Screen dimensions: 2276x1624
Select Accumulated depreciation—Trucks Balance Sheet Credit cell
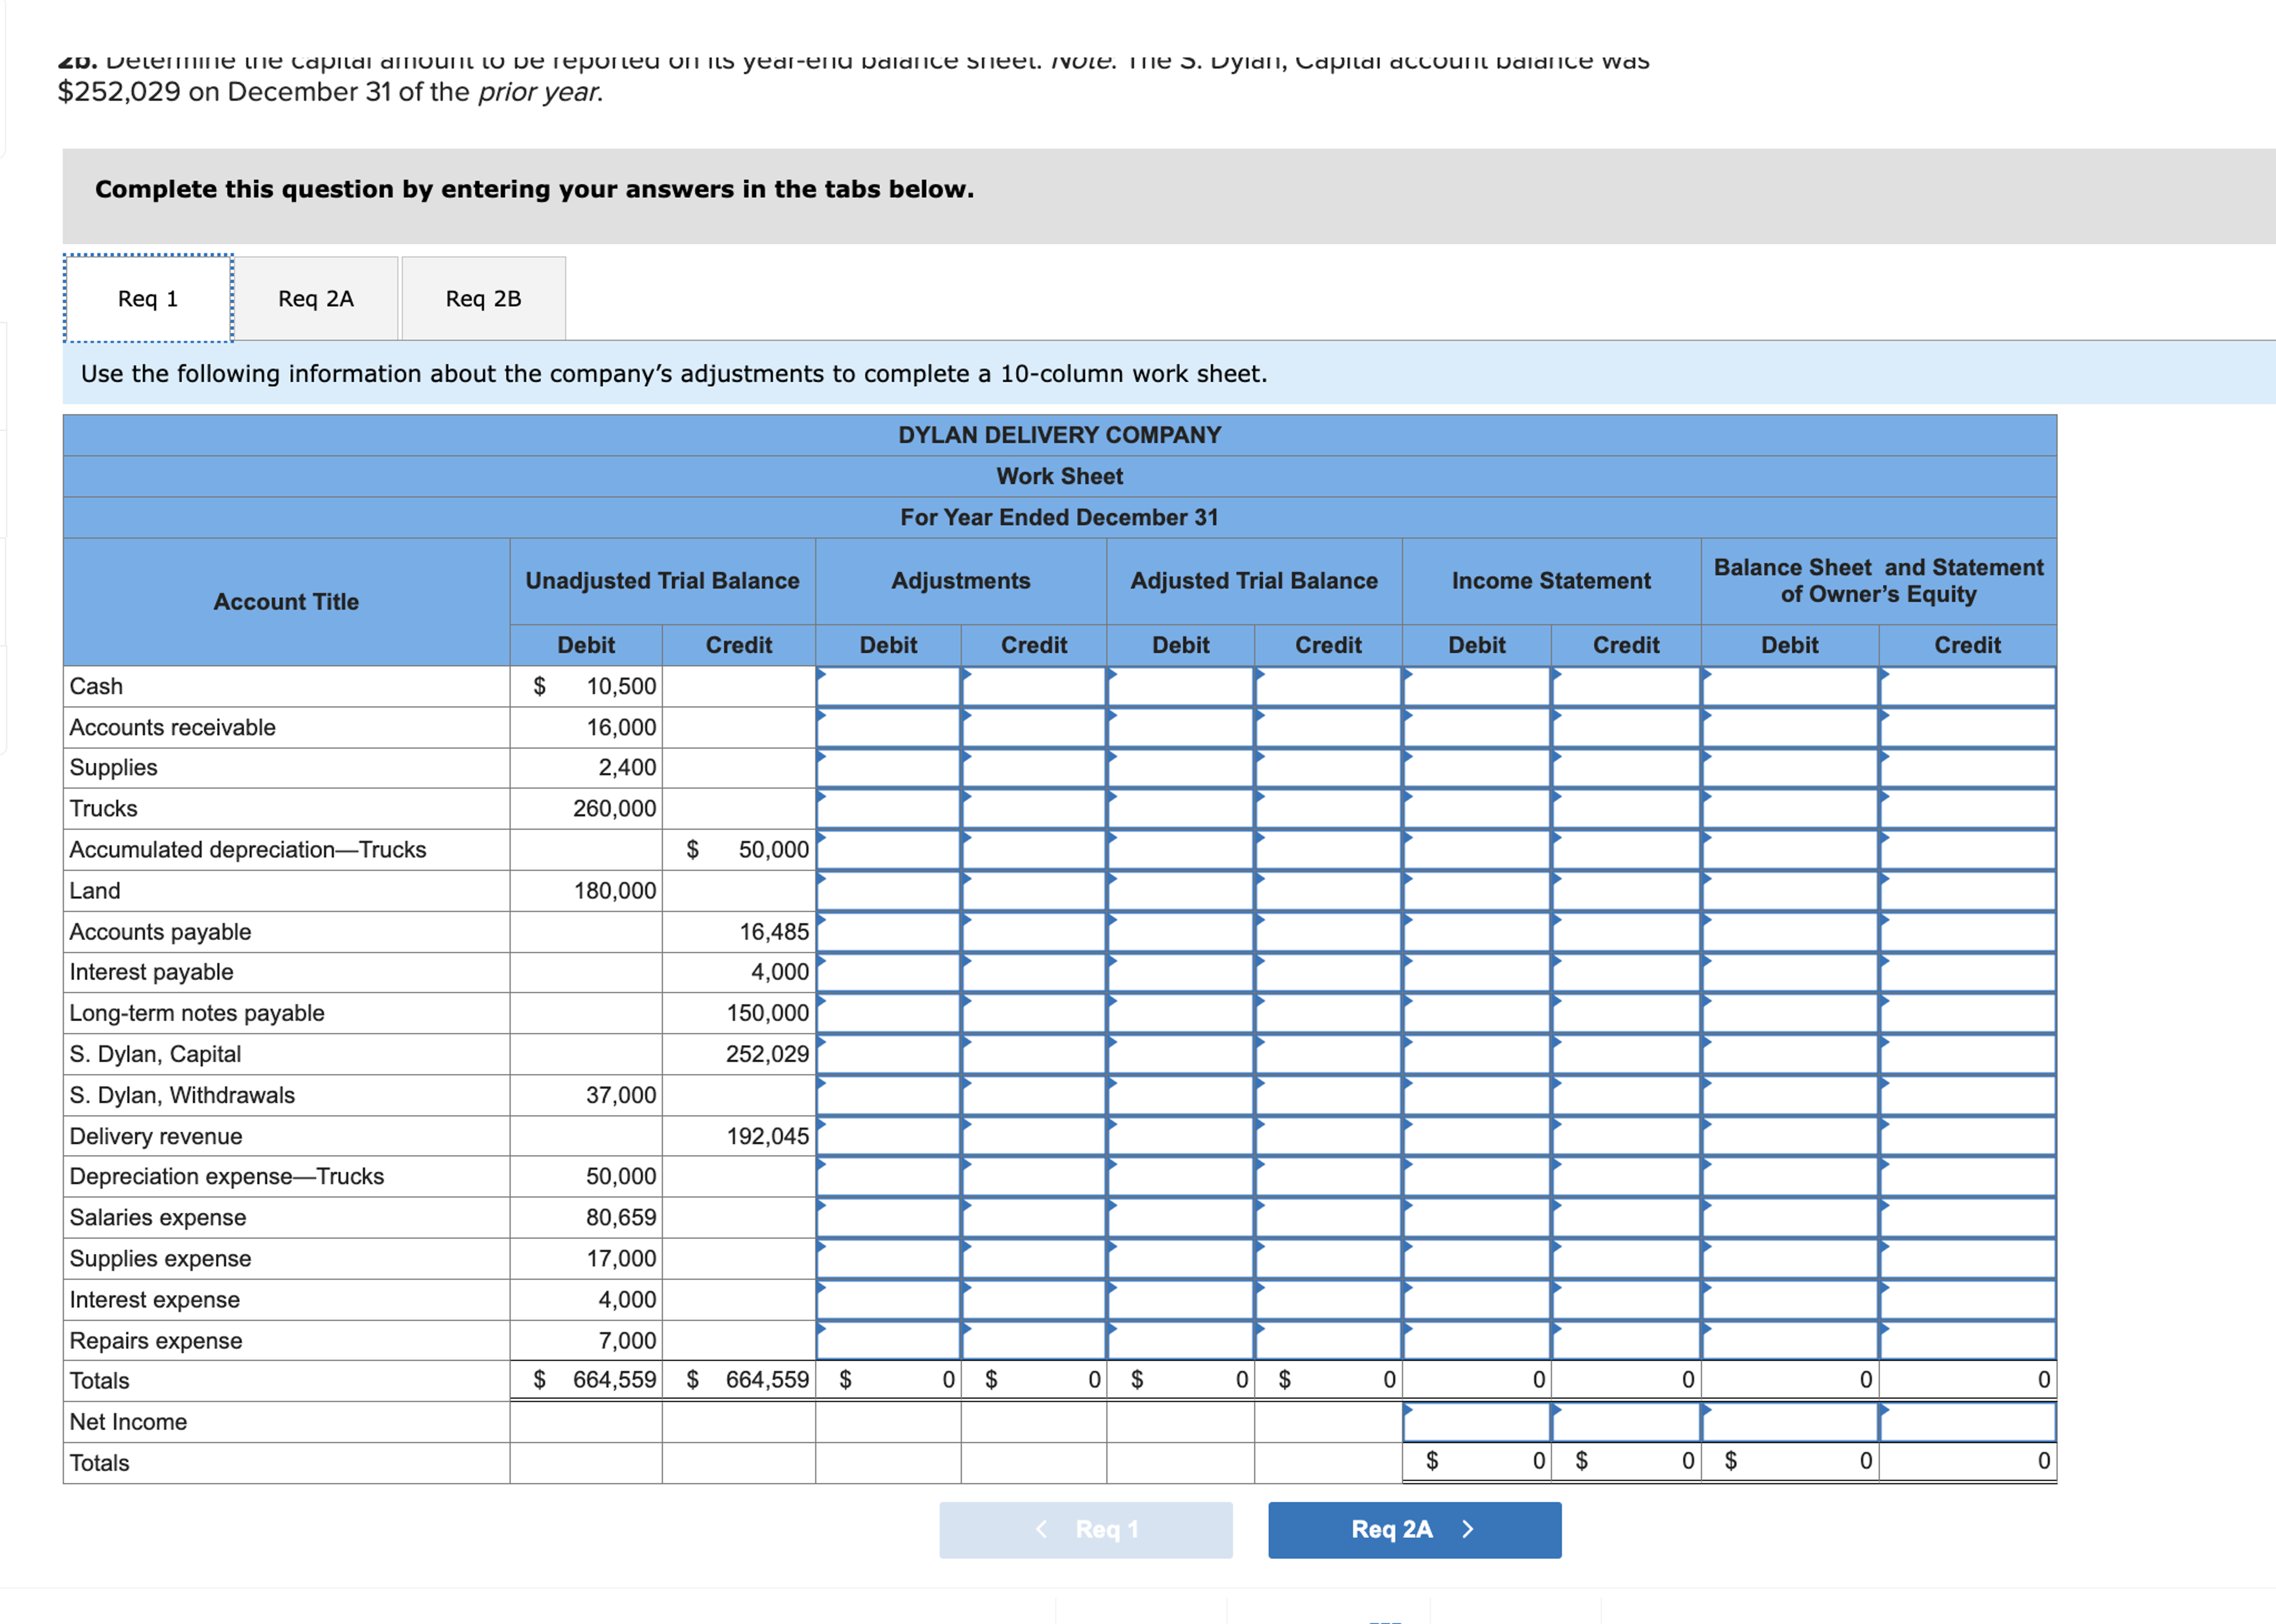pos(1967,849)
